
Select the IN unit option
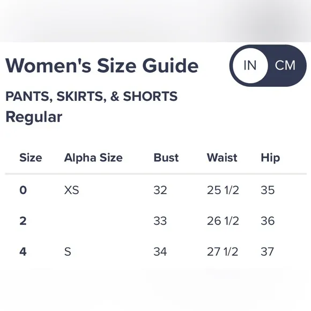250,65
